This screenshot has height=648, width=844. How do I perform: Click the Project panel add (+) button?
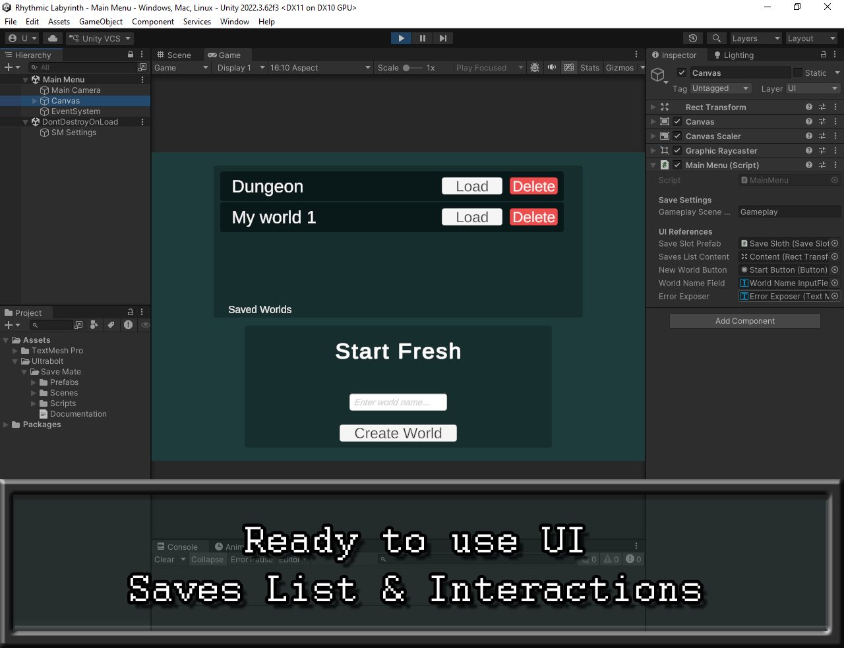click(x=12, y=325)
